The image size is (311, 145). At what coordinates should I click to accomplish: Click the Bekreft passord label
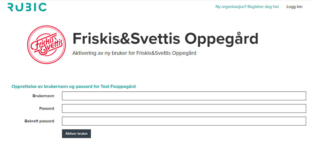tap(39, 121)
